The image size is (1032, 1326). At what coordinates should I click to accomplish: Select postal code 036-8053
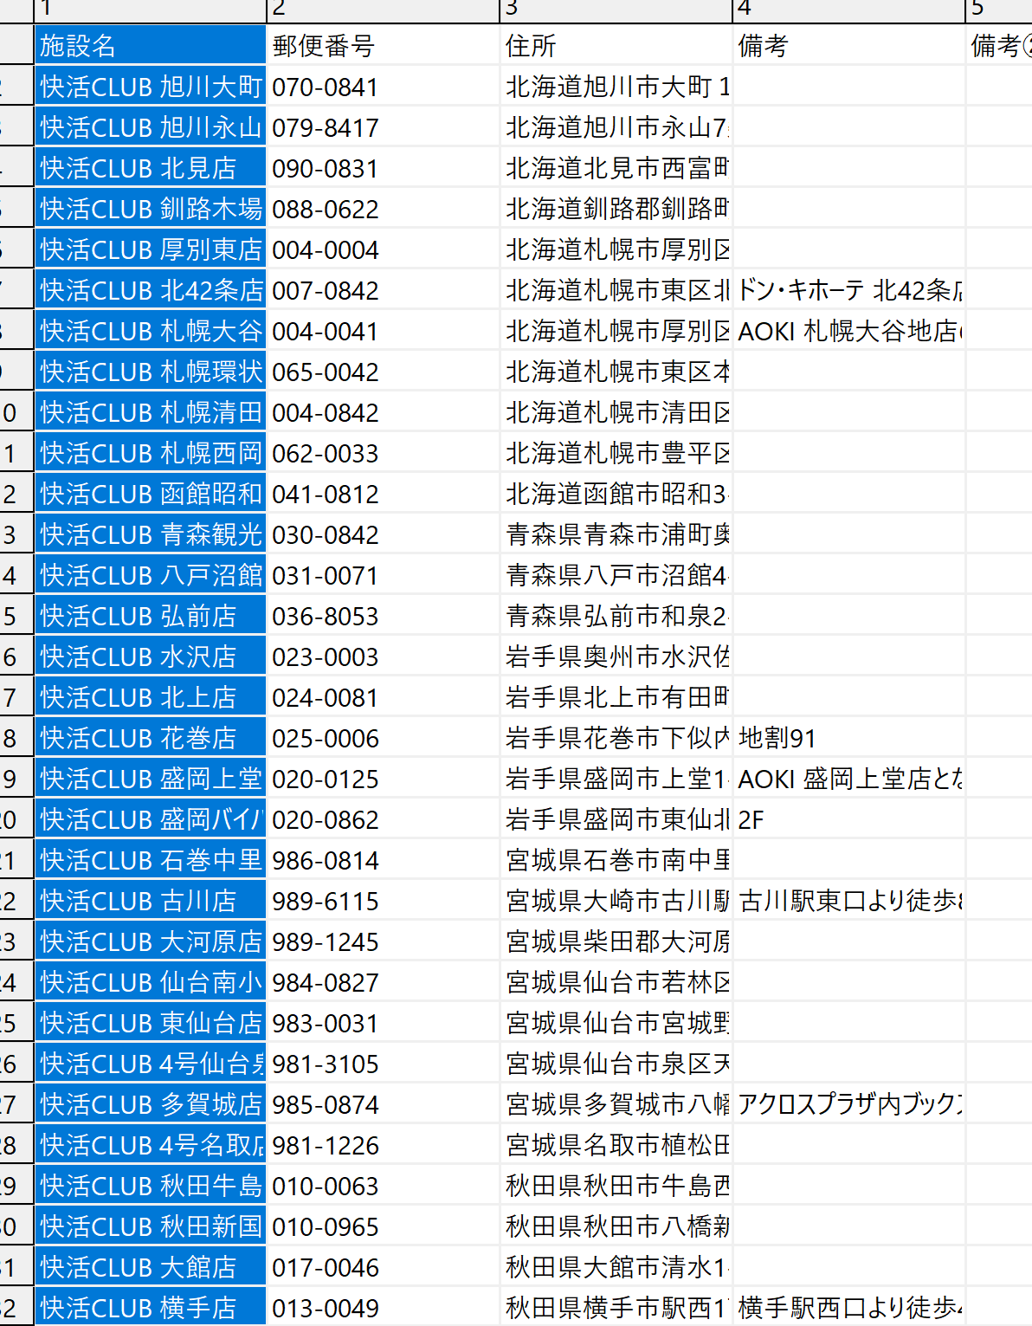(383, 615)
